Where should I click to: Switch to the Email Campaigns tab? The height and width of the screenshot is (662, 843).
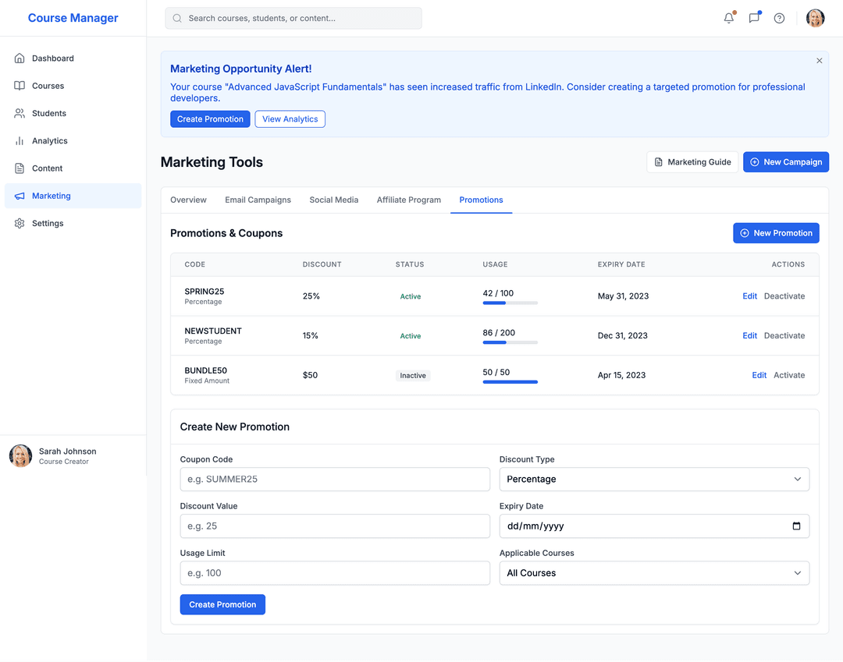click(258, 200)
